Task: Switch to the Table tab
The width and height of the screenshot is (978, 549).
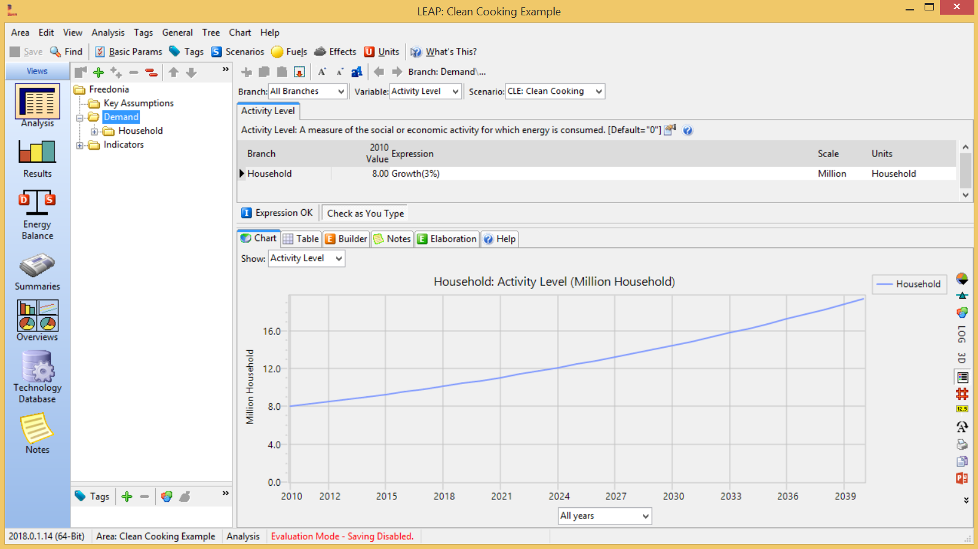Action: 301,239
